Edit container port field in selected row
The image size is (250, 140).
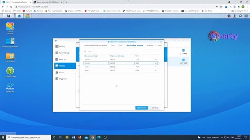[121, 63]
